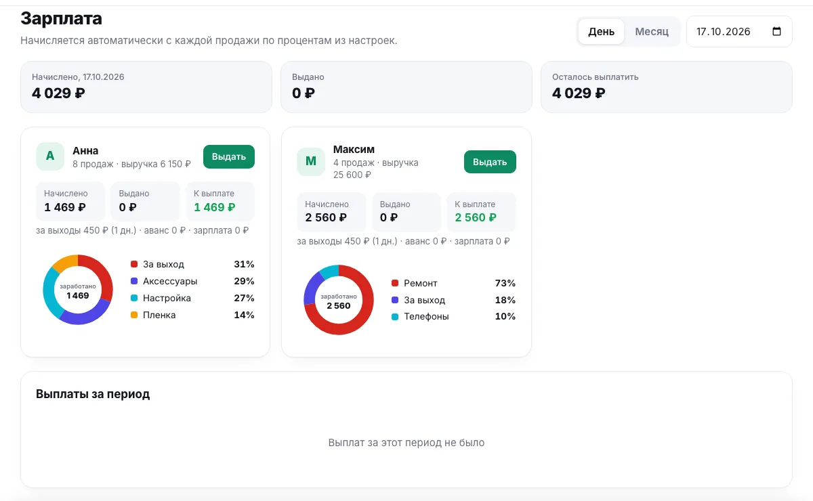The height and width of the screenshot is (501, 813).
Task: Click the purple За выход swatch in Максим's legend
Action: point(395,300)
